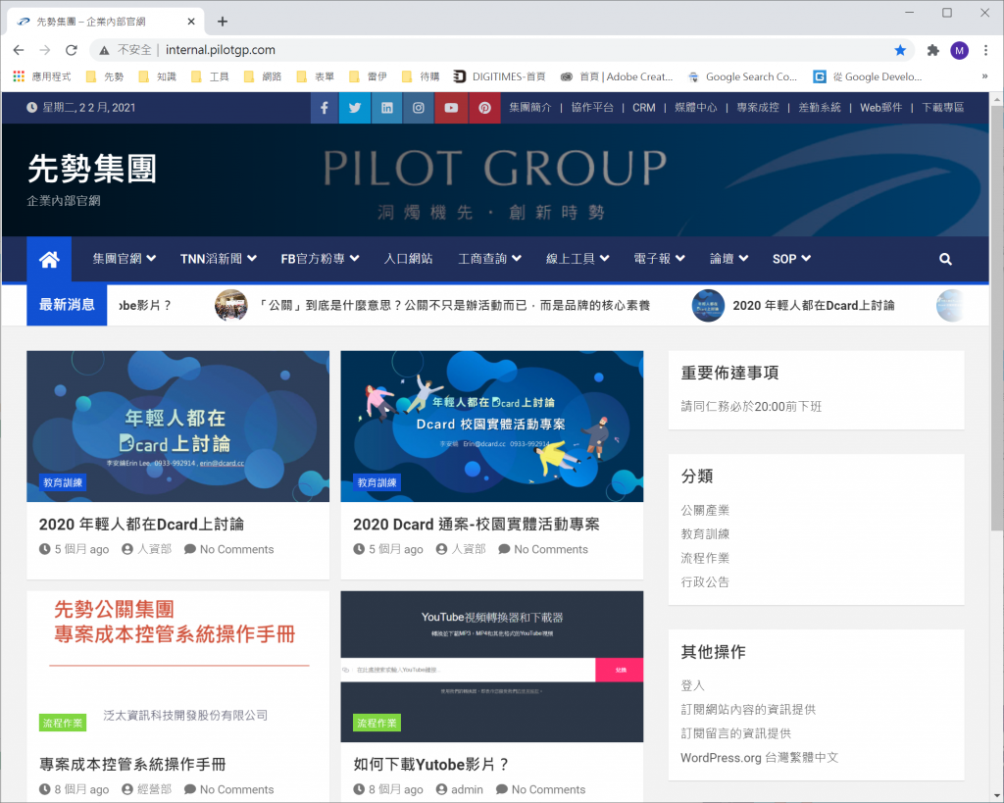Bookmark page with the star icon
This screenshot has height=803, width=1004.
click(x=900, y=50)
